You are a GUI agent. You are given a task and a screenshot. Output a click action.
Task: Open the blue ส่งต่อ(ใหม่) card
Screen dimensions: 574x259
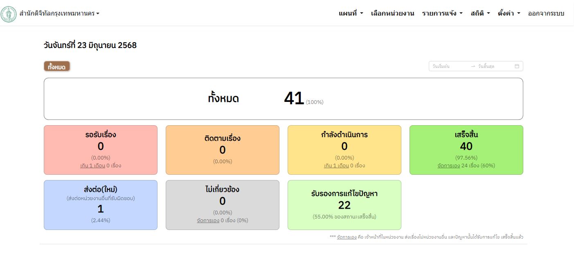point(101,205)
